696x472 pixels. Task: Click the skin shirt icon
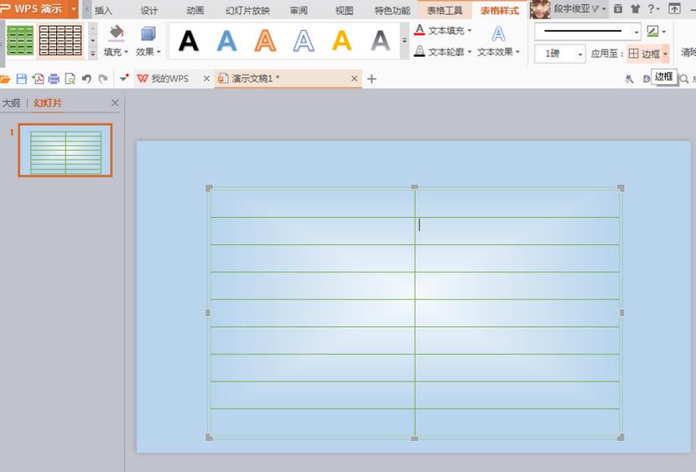pos(635,8)
